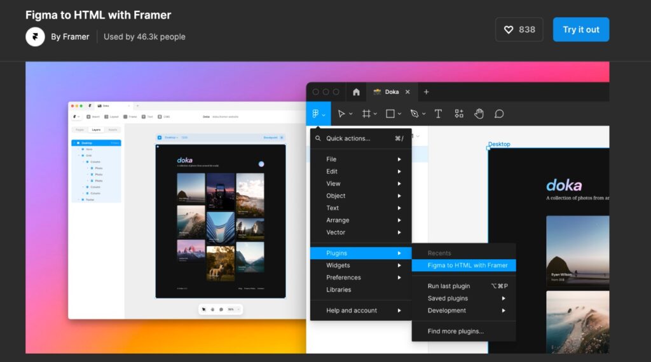Open the Preferences submenu
Image resolution: width=651 pixels, height=362 pixels.
click(361, 278)
